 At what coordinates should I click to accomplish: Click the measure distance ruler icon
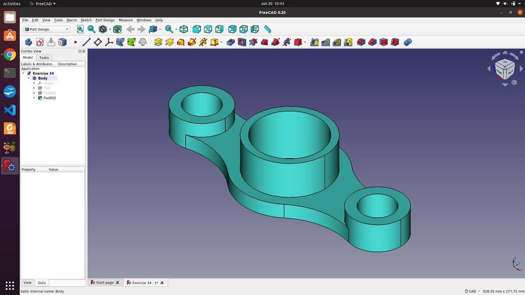[x=267, y=29]
